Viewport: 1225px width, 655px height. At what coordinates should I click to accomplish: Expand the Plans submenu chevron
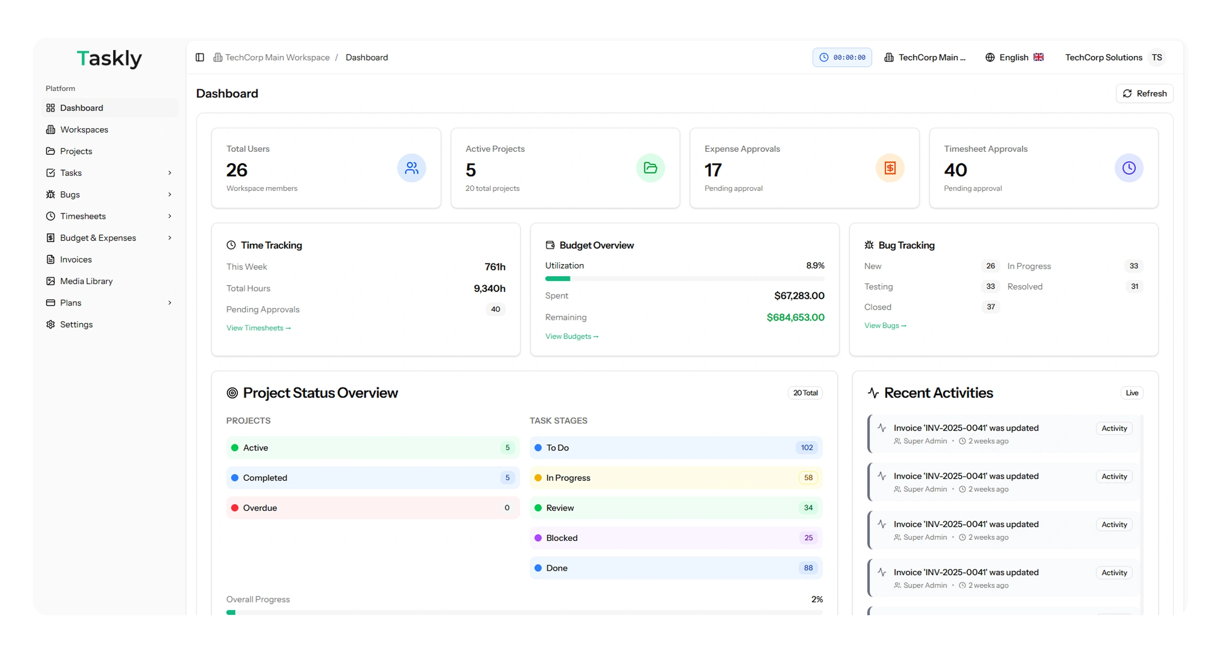[170, 302]
